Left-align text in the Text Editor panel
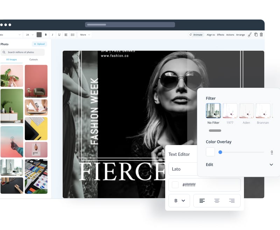This screenshot has height=230, width=280. pyautogui.click(x=202, y=201)
